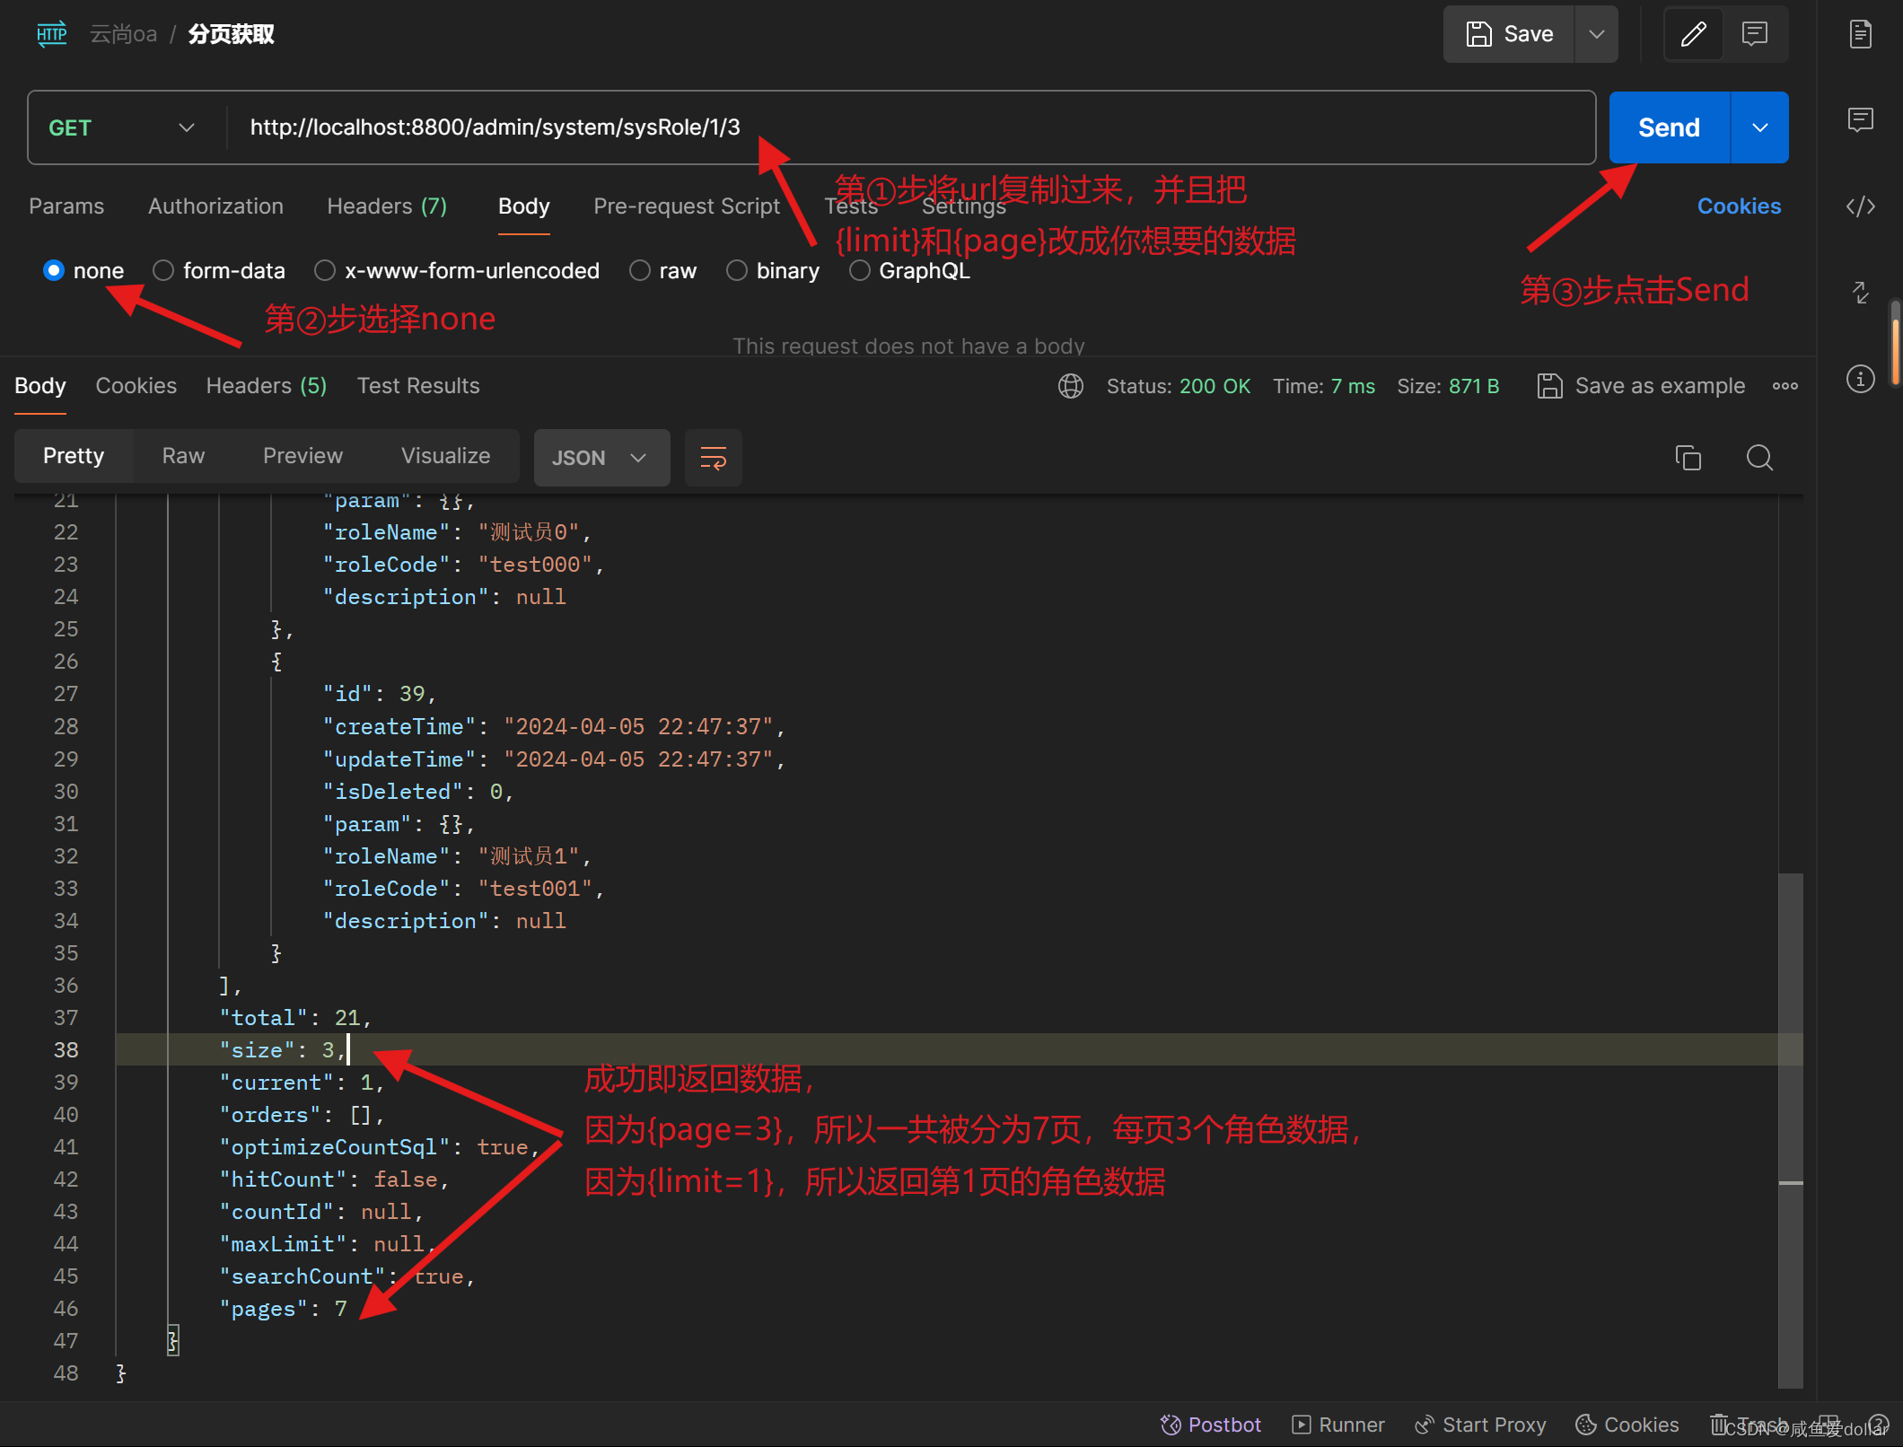The height and width of the screenshot is (1447, 1903).
Task: Select the form-data radio button
Action: (x=163, y=270)
